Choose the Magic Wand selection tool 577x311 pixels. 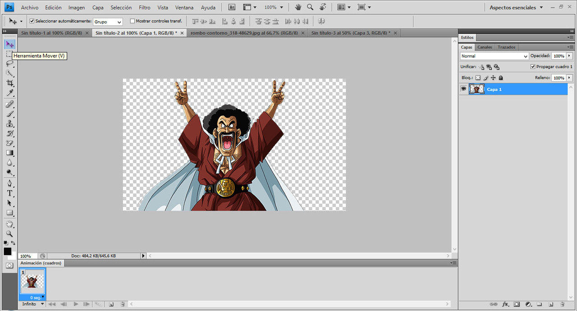(9, 73)
